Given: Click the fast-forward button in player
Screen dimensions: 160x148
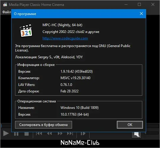Looking at the screenshot, I should (60, 134).
